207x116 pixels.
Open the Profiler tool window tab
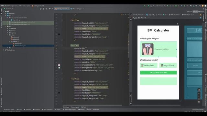(96, 110)
